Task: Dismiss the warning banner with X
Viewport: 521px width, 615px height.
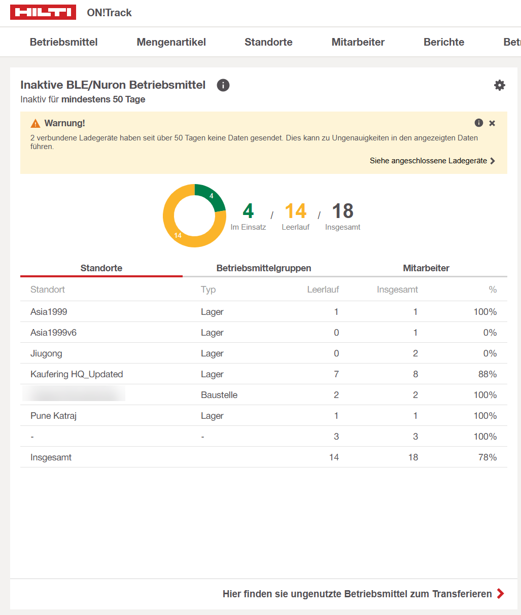Action: (x=492, y=123)
